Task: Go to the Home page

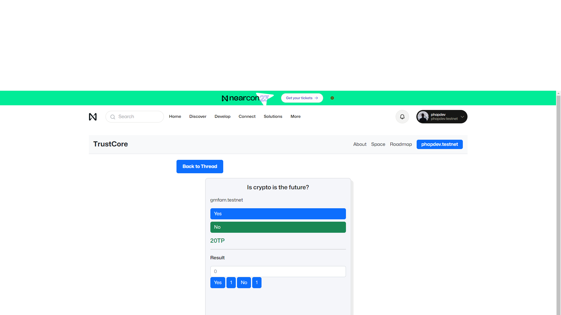Action: pos(175,116)
